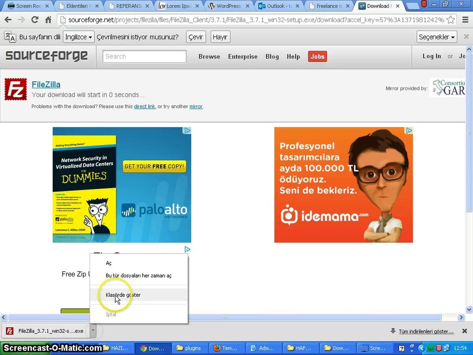
Task: Click the 'mirror' hyperlink
Action: (196, 106)
